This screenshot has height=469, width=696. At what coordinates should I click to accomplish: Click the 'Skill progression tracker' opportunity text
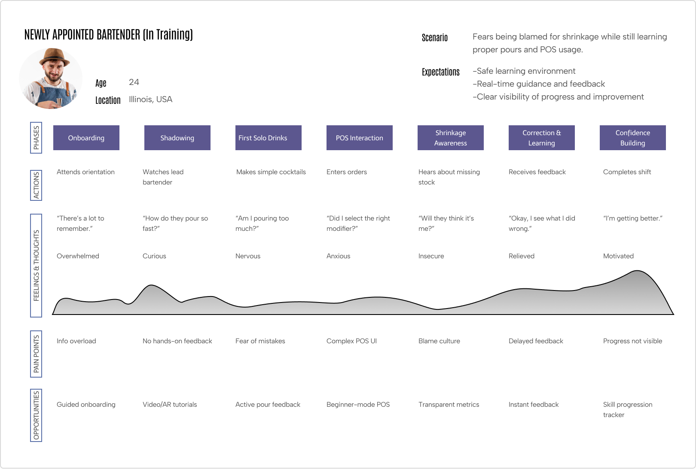[x=628, y=409]
